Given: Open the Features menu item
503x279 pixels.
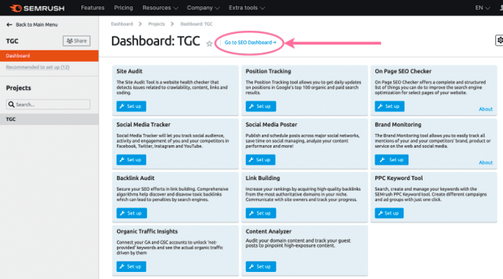Looking at the screenshot, I should [92, 8].
